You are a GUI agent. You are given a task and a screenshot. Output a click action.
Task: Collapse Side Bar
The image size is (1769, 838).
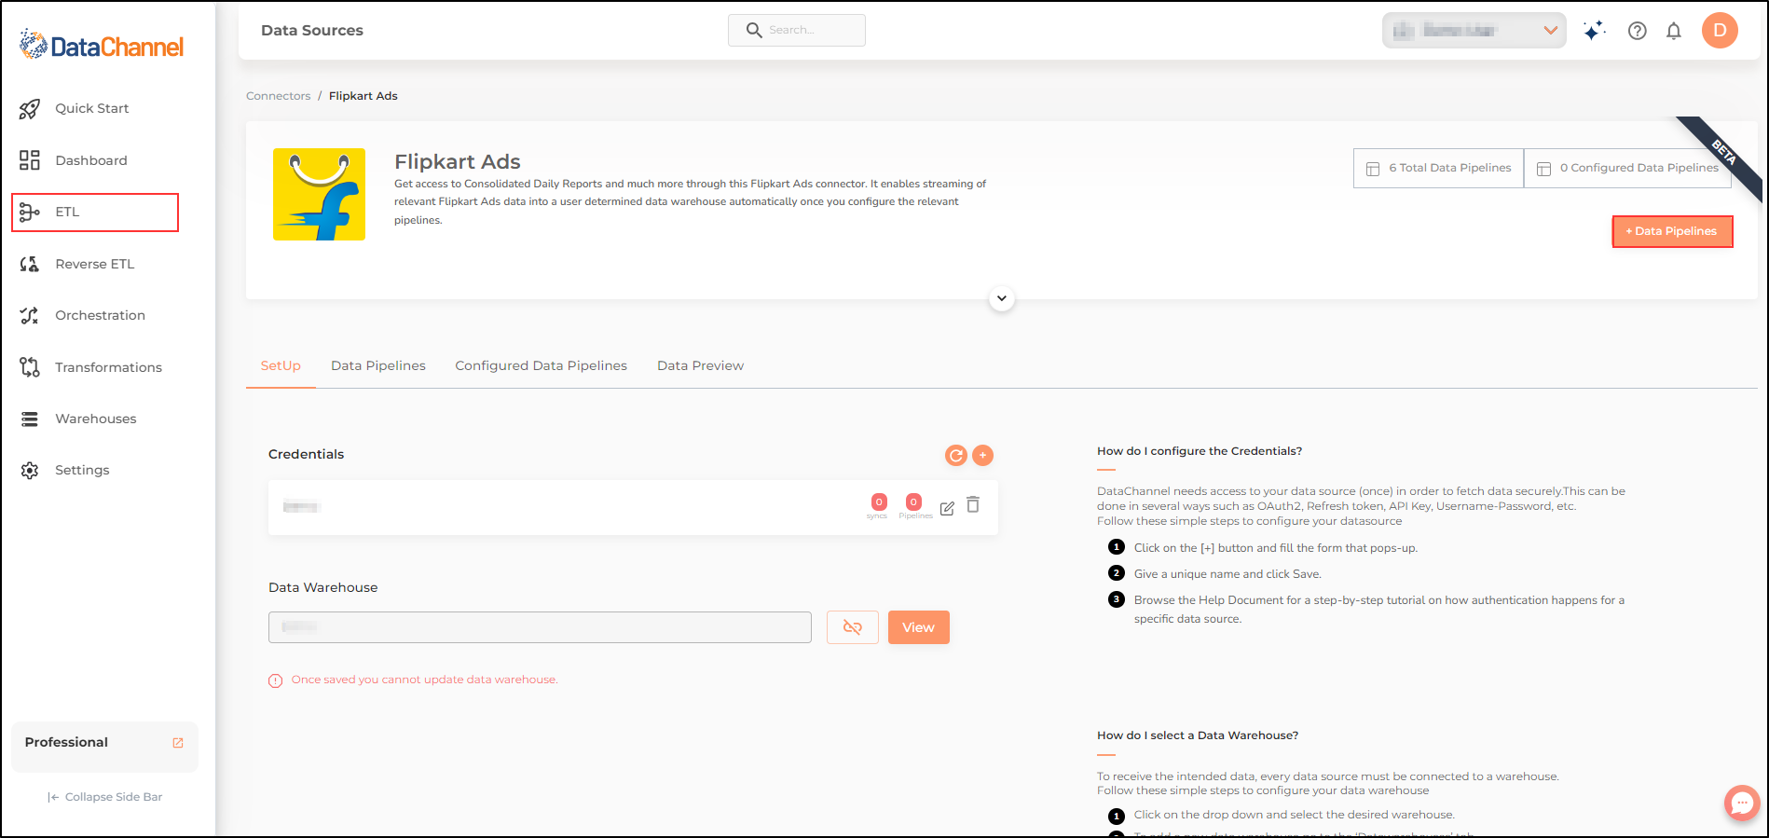click(x=105, y=797)
